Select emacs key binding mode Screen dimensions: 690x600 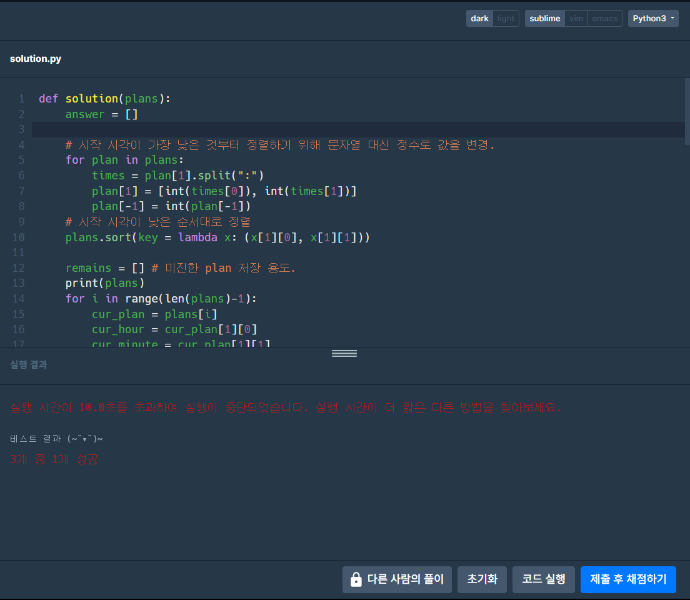[604, 19]
